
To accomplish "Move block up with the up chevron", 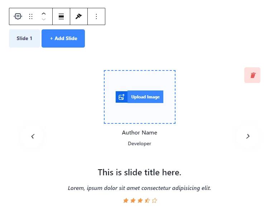I will coord(44,14).
